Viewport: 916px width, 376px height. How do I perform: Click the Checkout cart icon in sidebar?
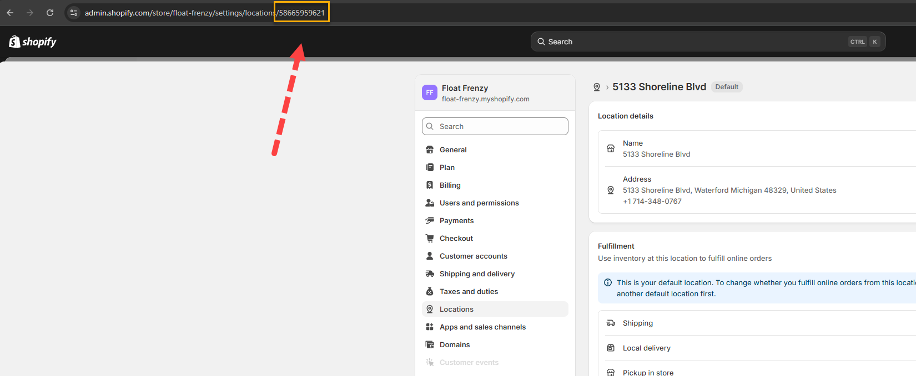430,238
